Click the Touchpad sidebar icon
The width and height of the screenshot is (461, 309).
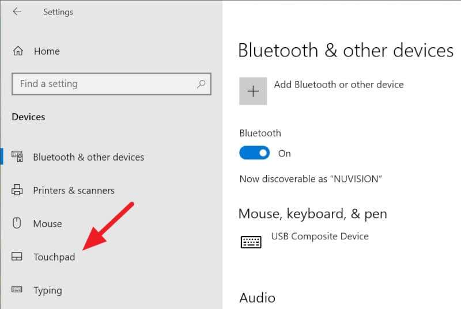click(17, 257)
